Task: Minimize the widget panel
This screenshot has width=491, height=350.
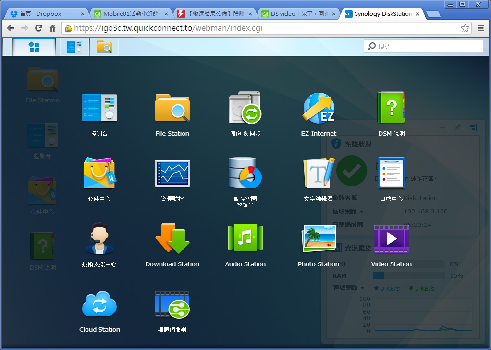Action: click(x=442, y=127)
